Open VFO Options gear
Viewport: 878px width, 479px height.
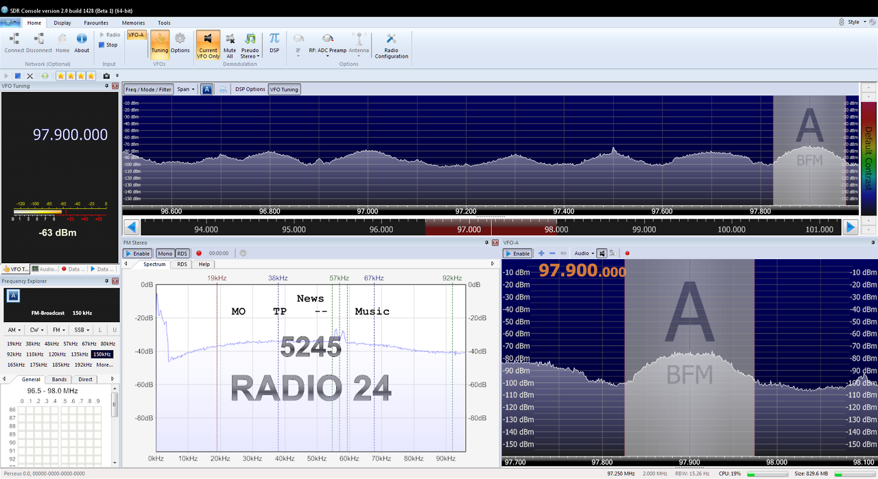(x=180, y=42)
